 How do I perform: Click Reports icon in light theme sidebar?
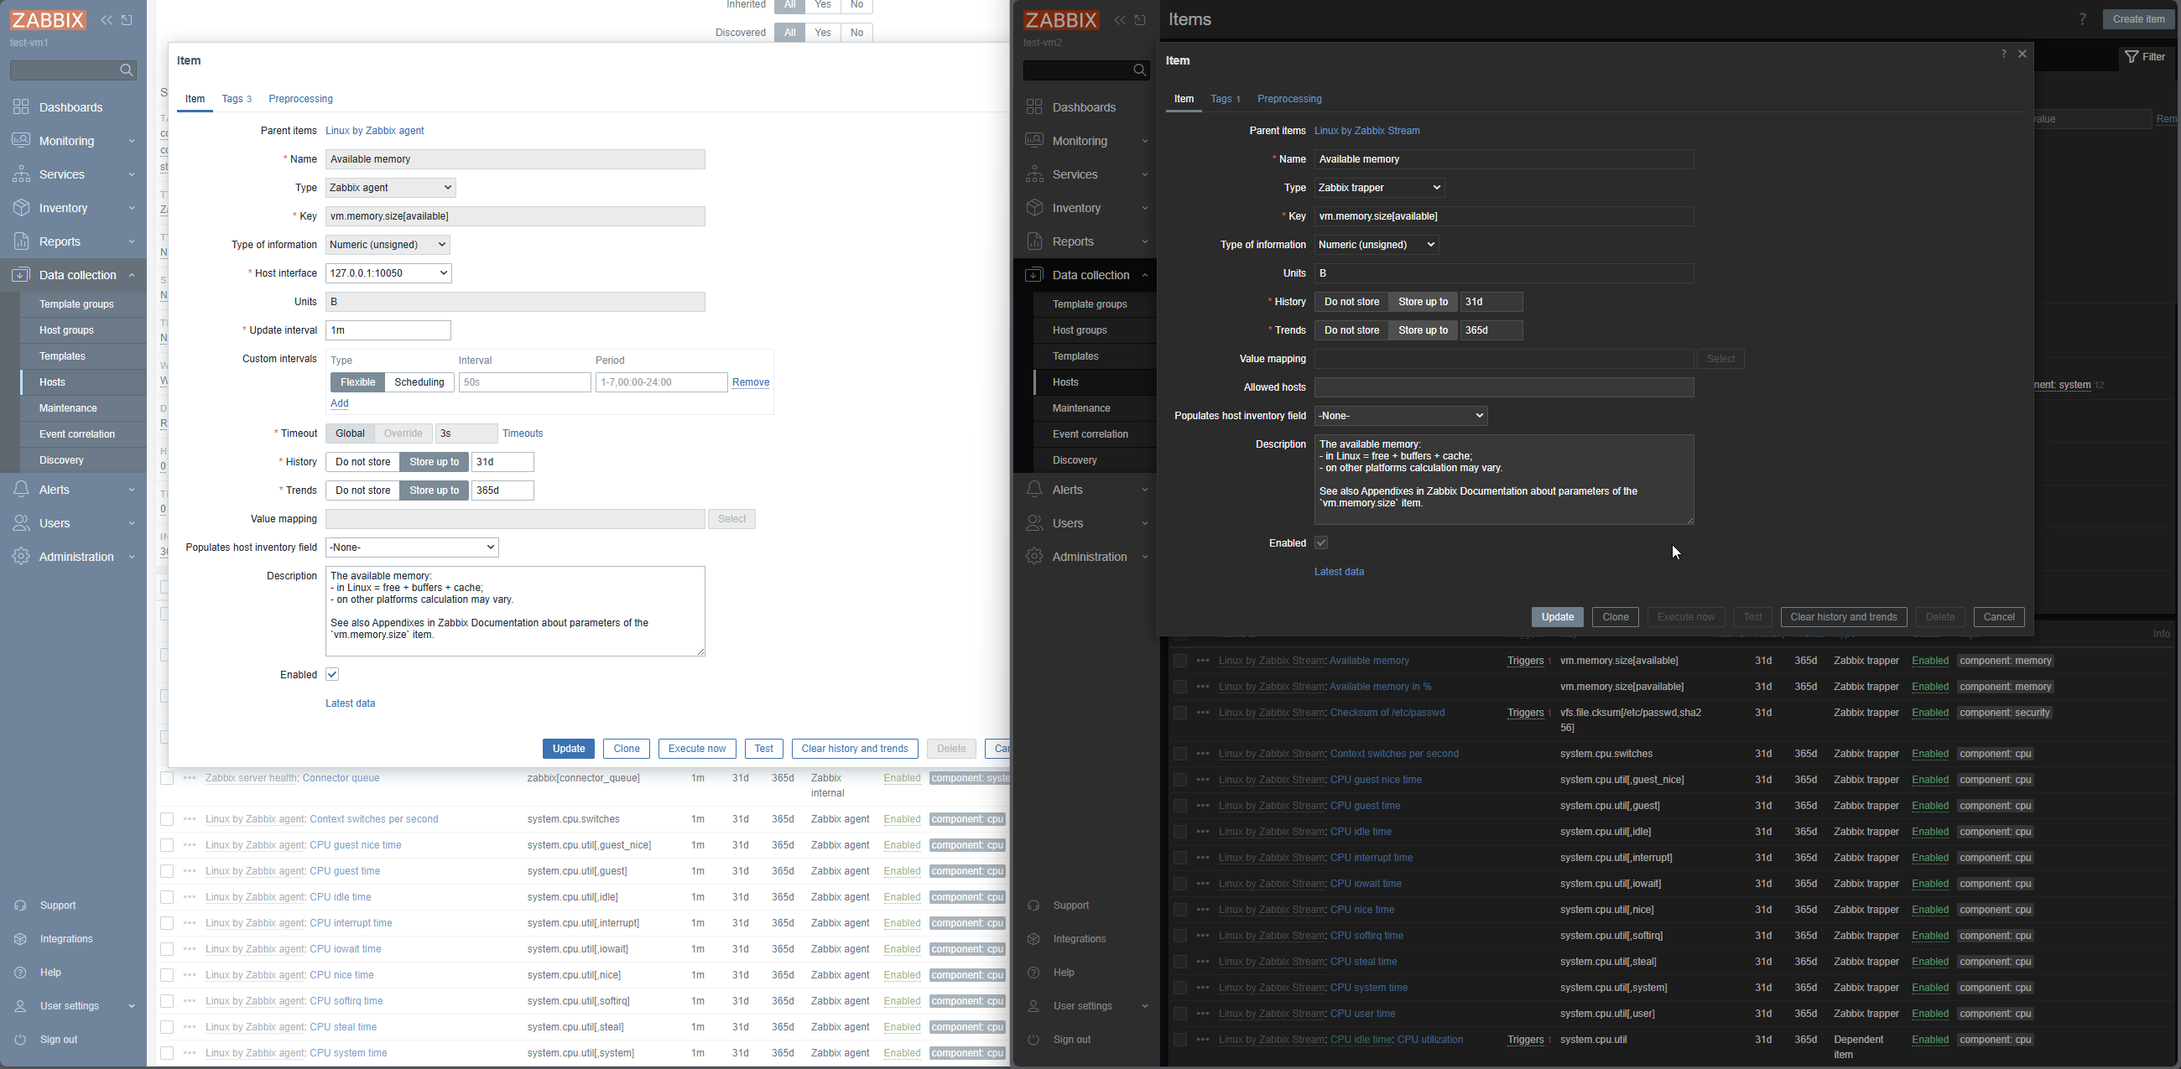21,242
